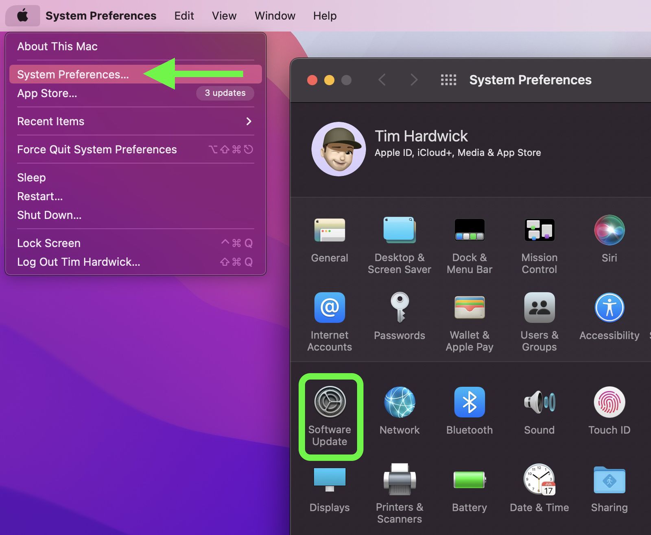The width and height of the screenshot is (651, 535).
Task: Open the View menu
Action: (x=224, y=16)
